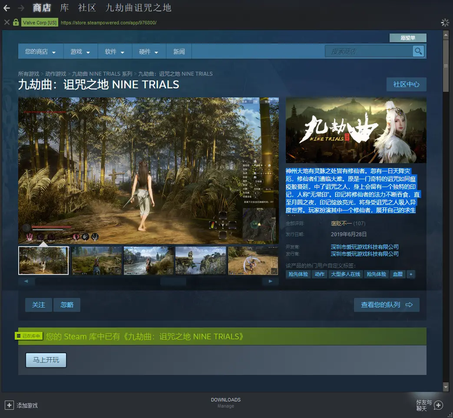Click inside the 搜索商店 search field
Viewport: 453px width, 418px height.
tap(369, 51)
